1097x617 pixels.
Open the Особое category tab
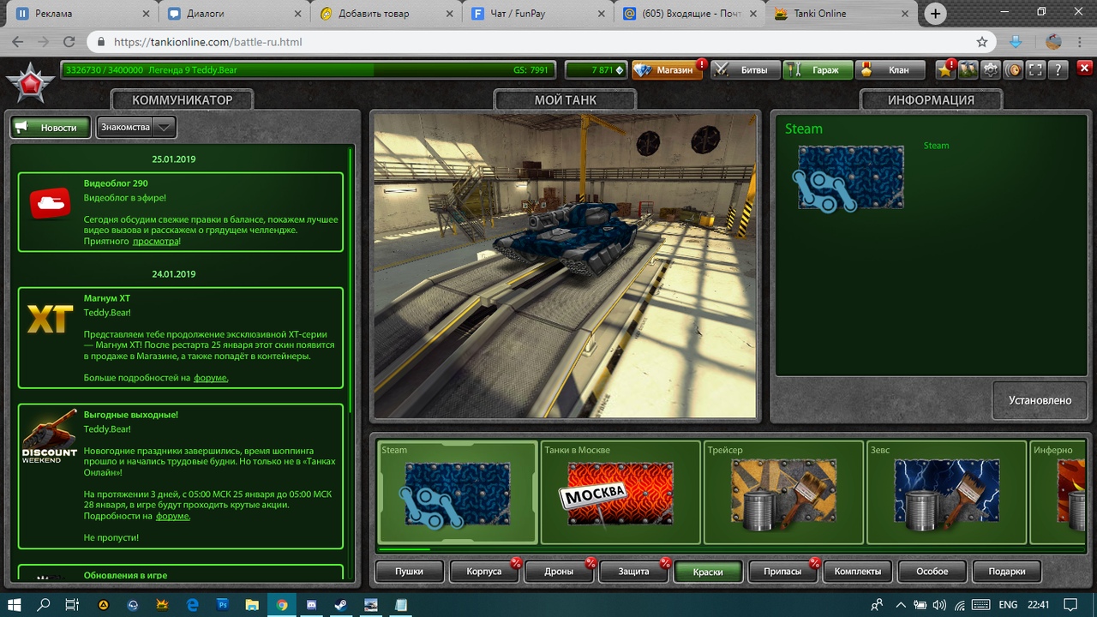pos(932,572)
